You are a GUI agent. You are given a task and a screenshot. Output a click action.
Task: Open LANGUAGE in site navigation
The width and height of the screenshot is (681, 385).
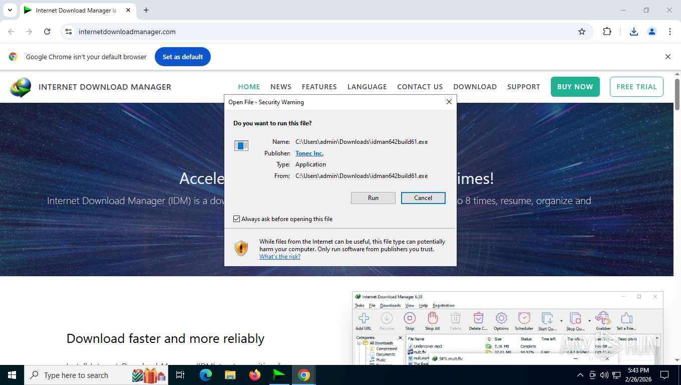pos(367,87)
